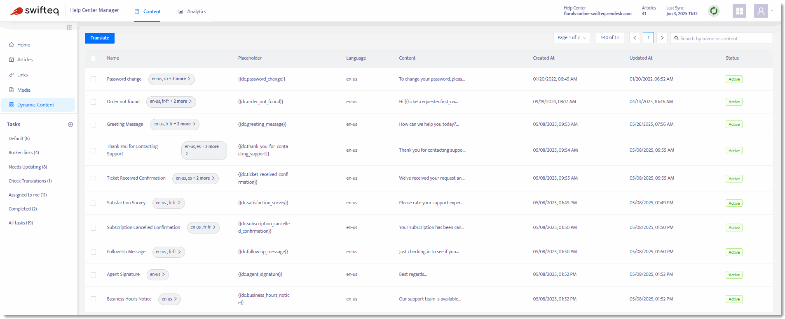Open the apps grid icon

(739, 11)
